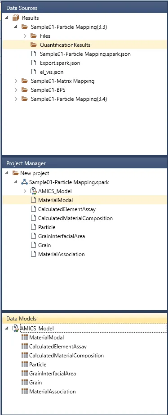Click the QuantificationResults folder icon

(34, 45)
